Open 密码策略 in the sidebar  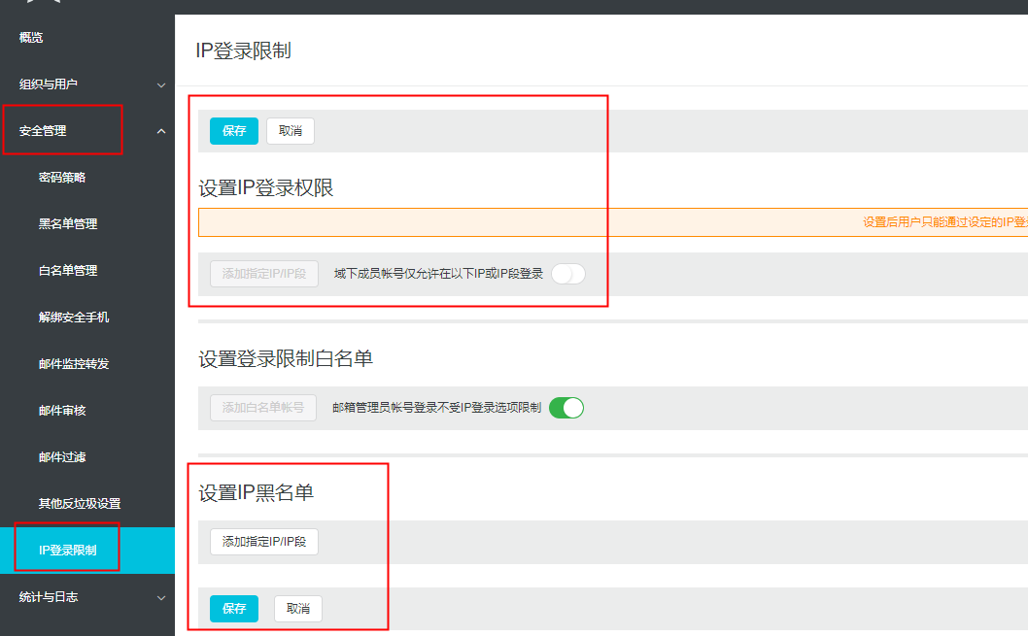(x=62, y=178)
